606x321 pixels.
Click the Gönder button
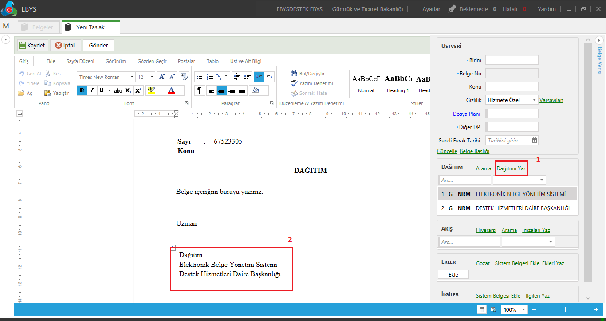click(98, 45)
